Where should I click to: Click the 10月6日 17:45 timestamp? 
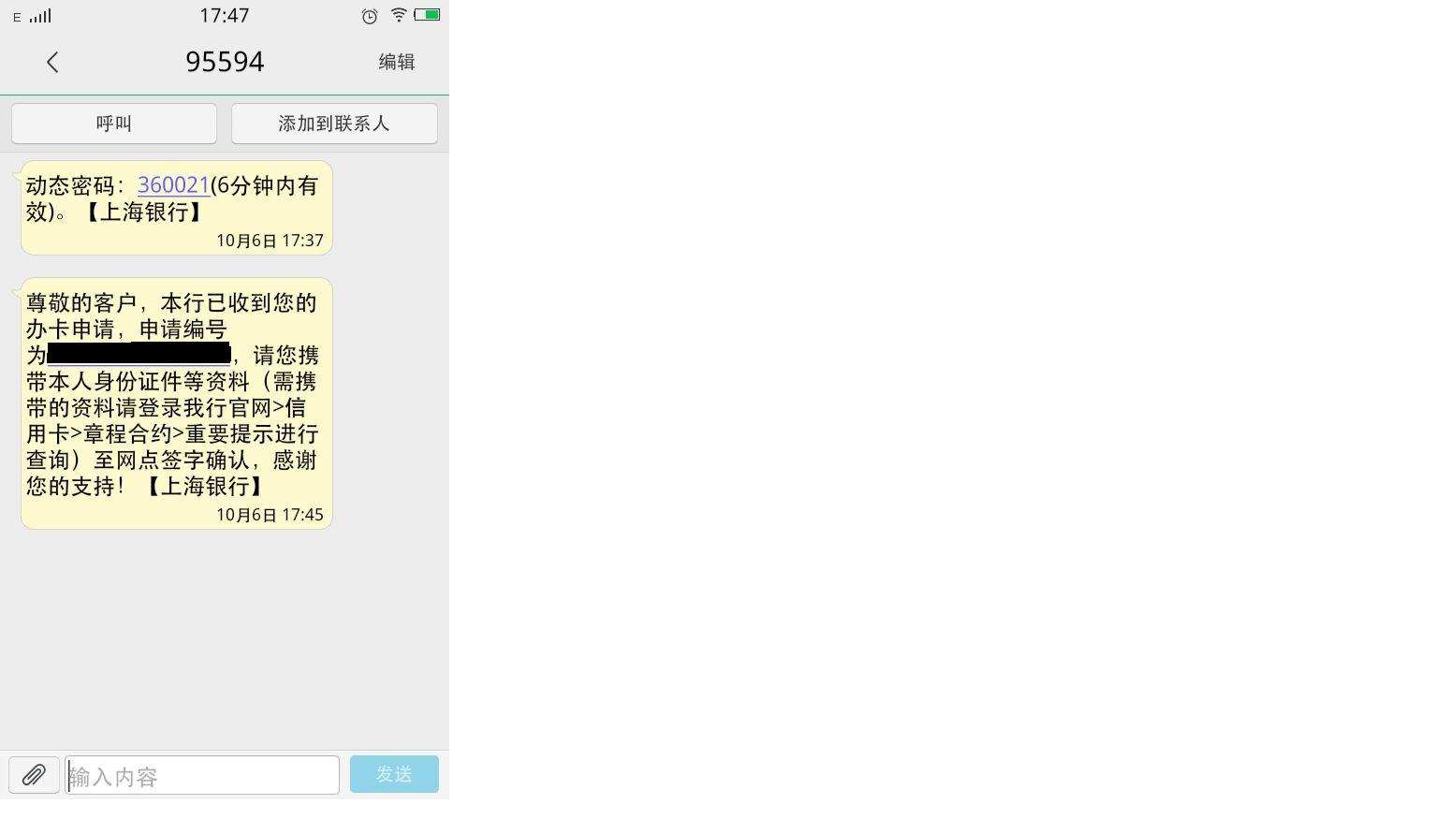270,515
